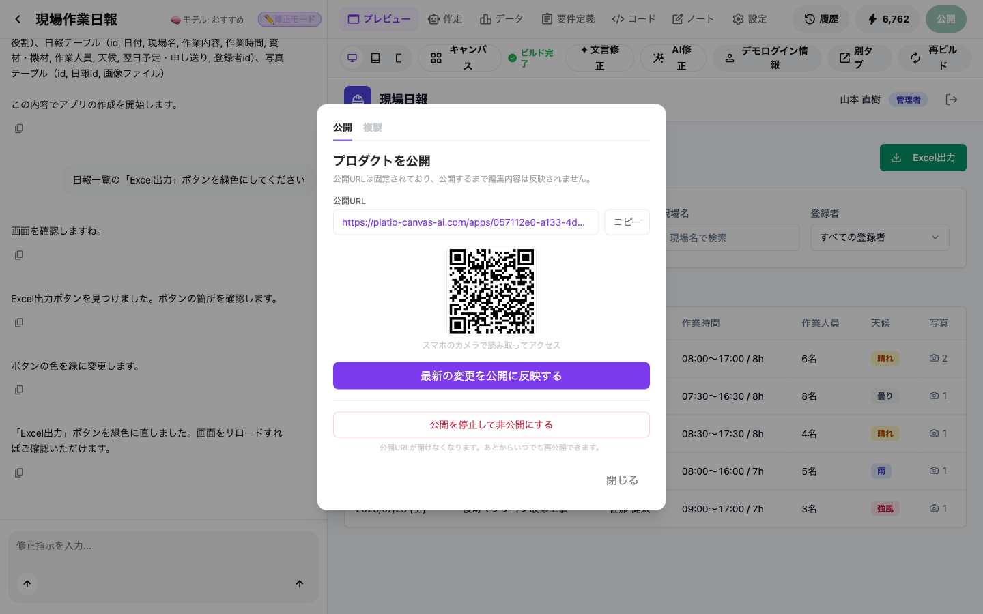Click the QR code image
Image resolution: width=983 pixels, height=614 pixels.
(x=491, y=291)
